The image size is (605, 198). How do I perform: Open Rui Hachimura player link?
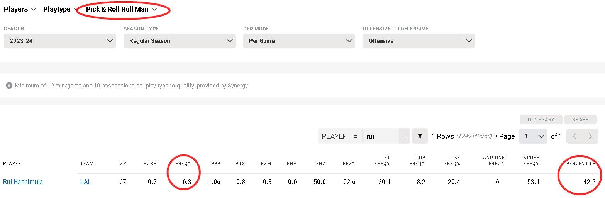pos(23,182)
